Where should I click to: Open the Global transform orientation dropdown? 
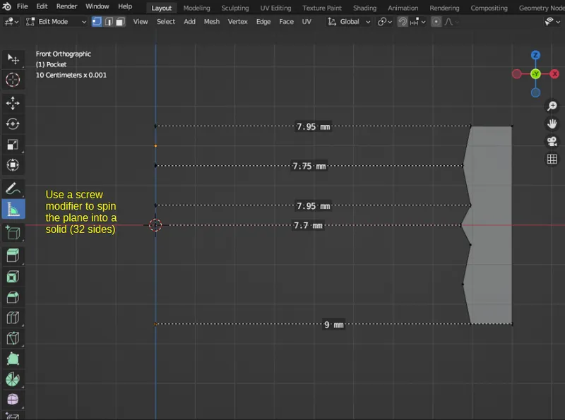click(349, 22)
